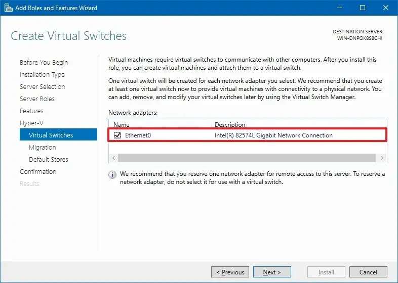Click the horizontal scrollbar track in the adapters list
Image resolution: width=398 pixels, height=283 pixels.
[x=247, y=158]
